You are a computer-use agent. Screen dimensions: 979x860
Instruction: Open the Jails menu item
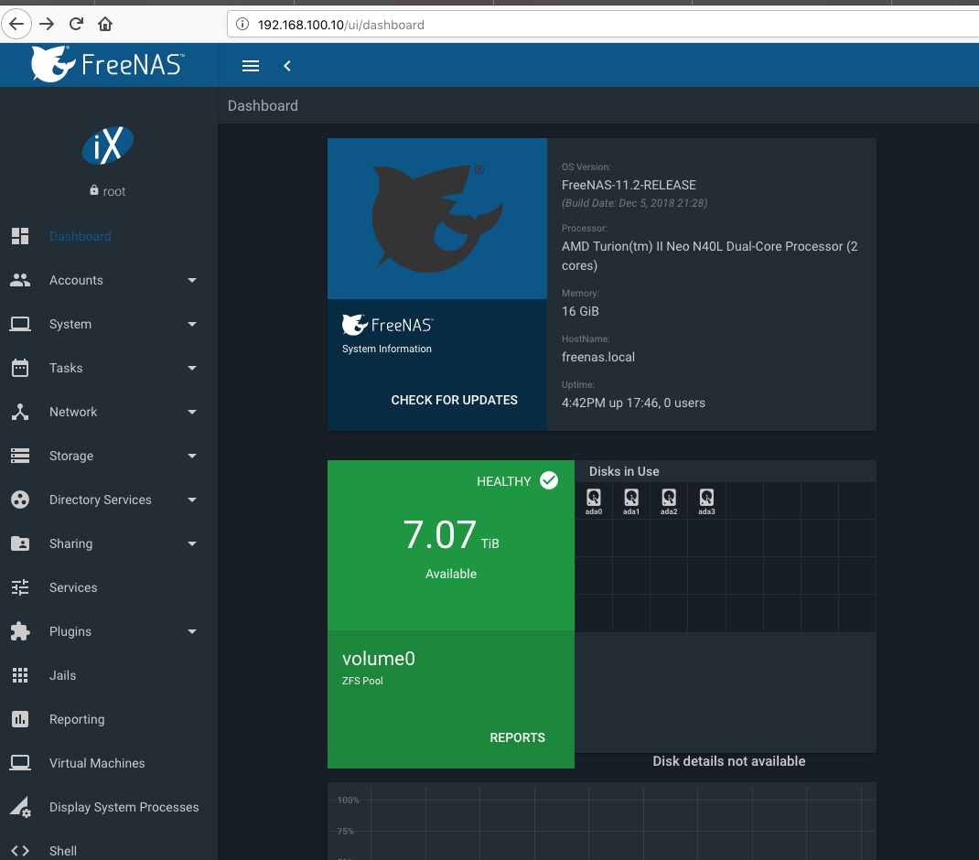(x=62, y=675)
